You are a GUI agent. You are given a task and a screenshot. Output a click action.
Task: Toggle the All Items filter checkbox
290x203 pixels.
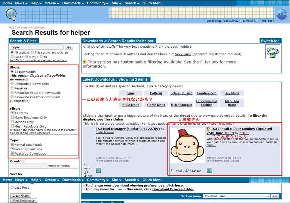pyautogui.click(x=12, y=113)
